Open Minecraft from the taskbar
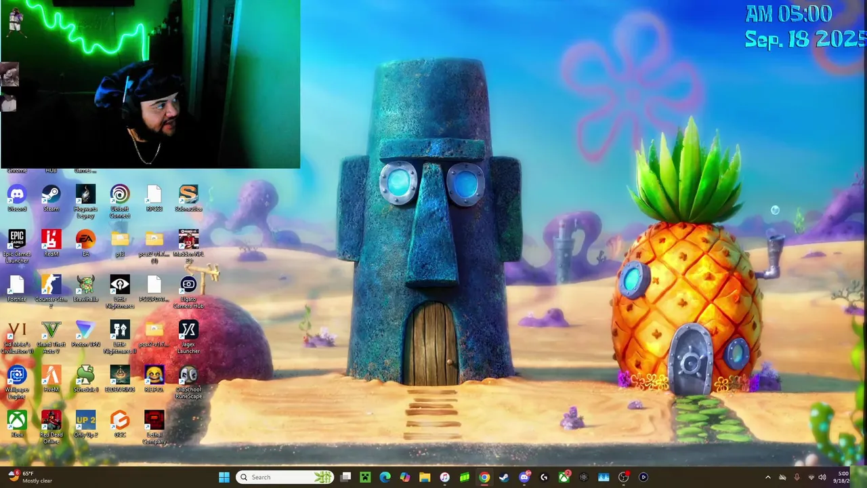This screenshot has height=488, width=867. pyautogui.click(x=365, y=477)
